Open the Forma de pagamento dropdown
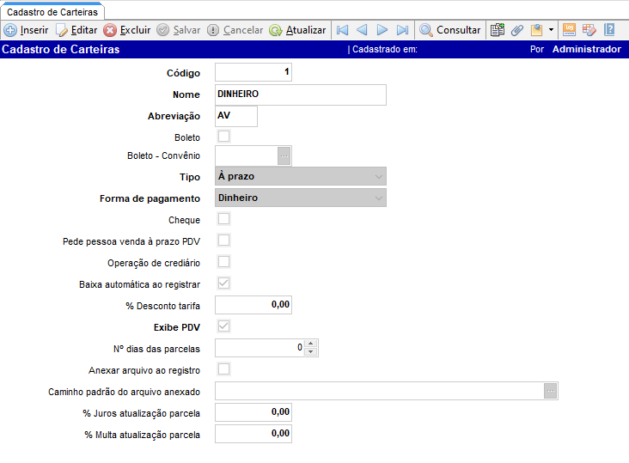 tap(379, 198)
